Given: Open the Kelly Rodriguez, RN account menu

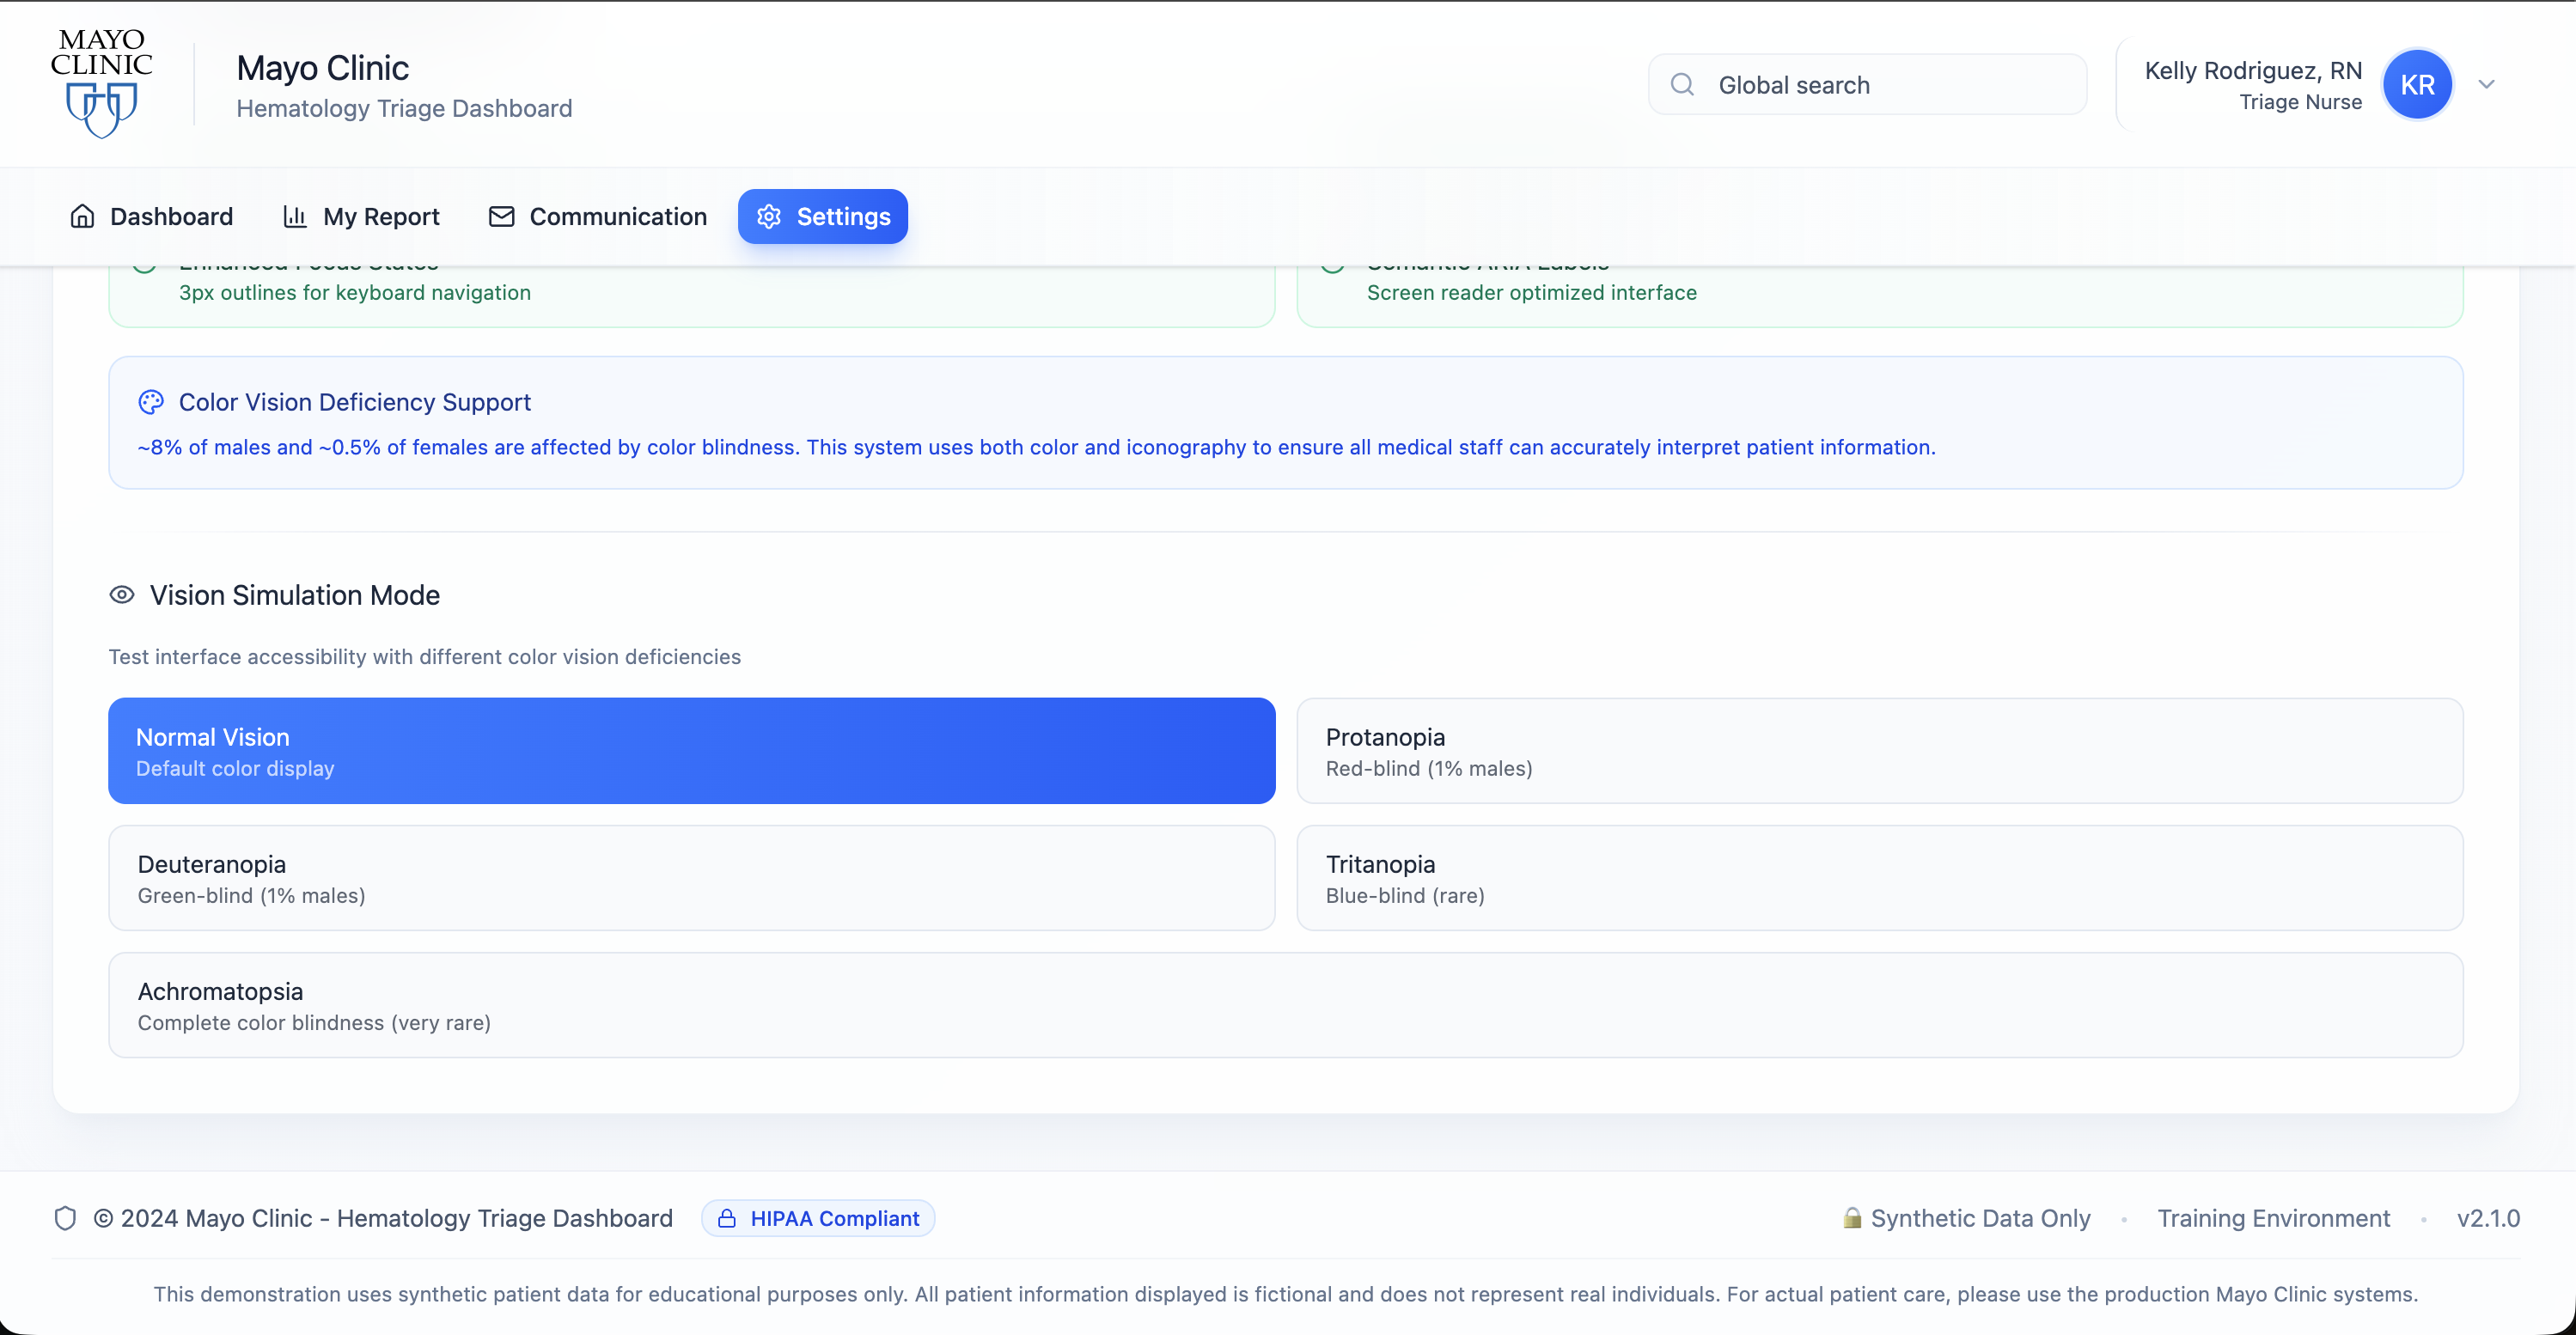Looking at the screenshot, I should click(2252, 85).
